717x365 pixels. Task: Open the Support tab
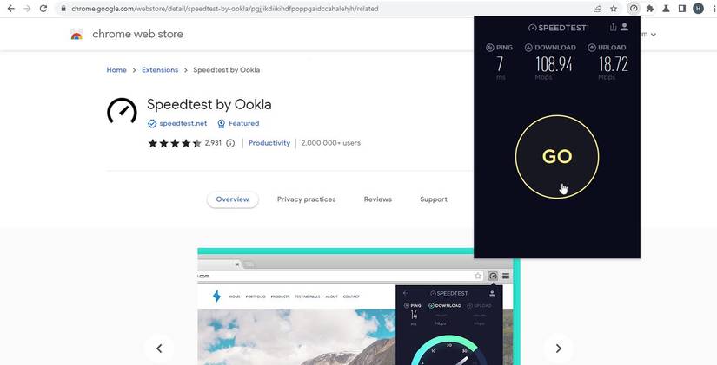pos(434,199)
